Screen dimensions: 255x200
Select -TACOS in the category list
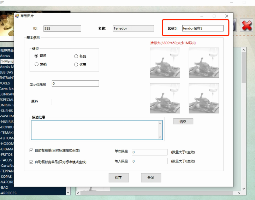(x=6, y=160)
